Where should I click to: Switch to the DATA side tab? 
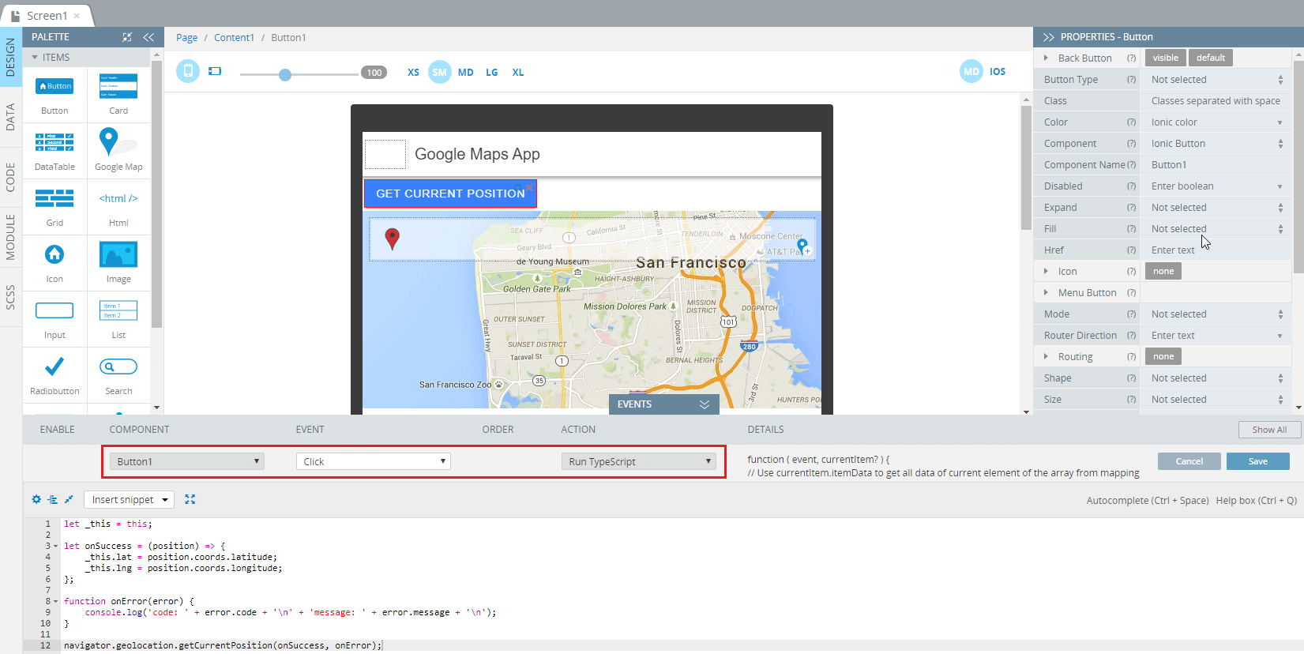10,117
